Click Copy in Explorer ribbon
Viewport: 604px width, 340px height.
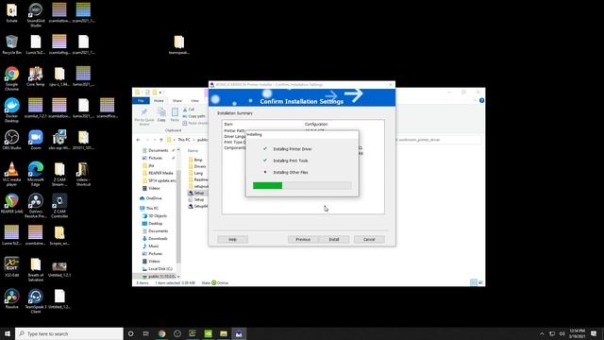pyautogui.click(x=161, y=115)
